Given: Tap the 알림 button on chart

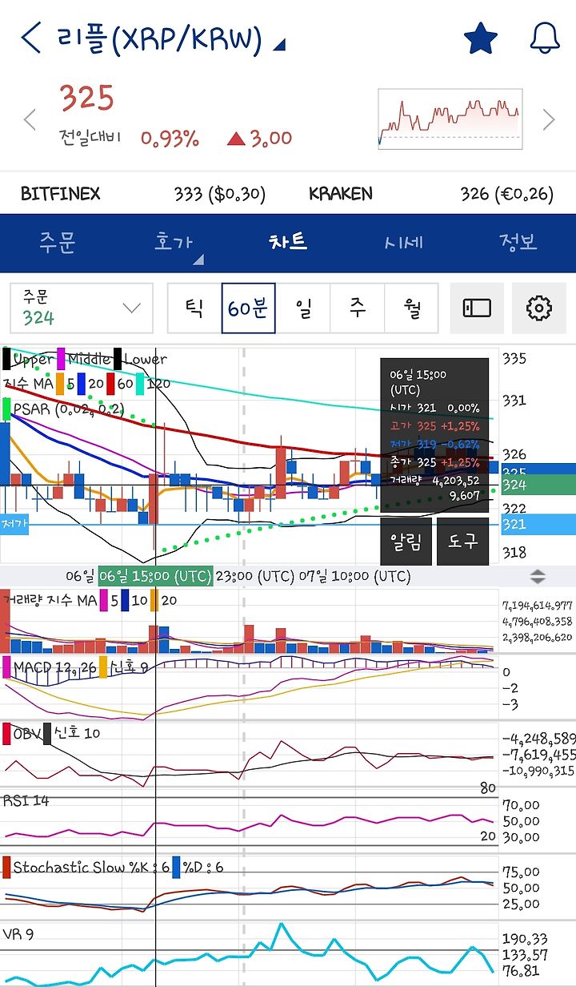Looking at the screenshot, I should [x=406, y=541].
